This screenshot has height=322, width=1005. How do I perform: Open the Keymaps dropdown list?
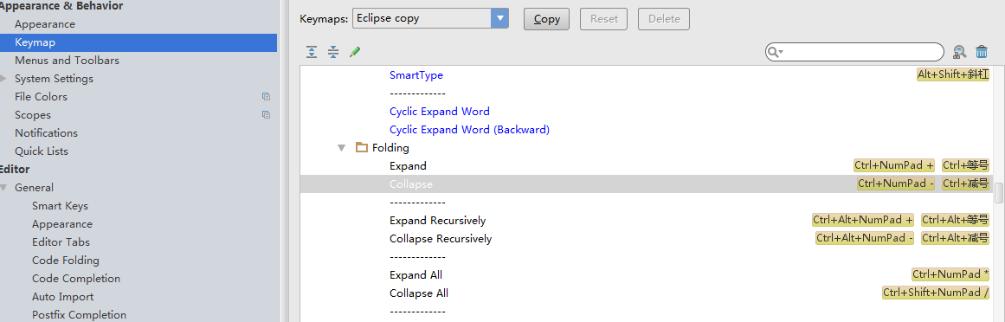click(499, 18)
